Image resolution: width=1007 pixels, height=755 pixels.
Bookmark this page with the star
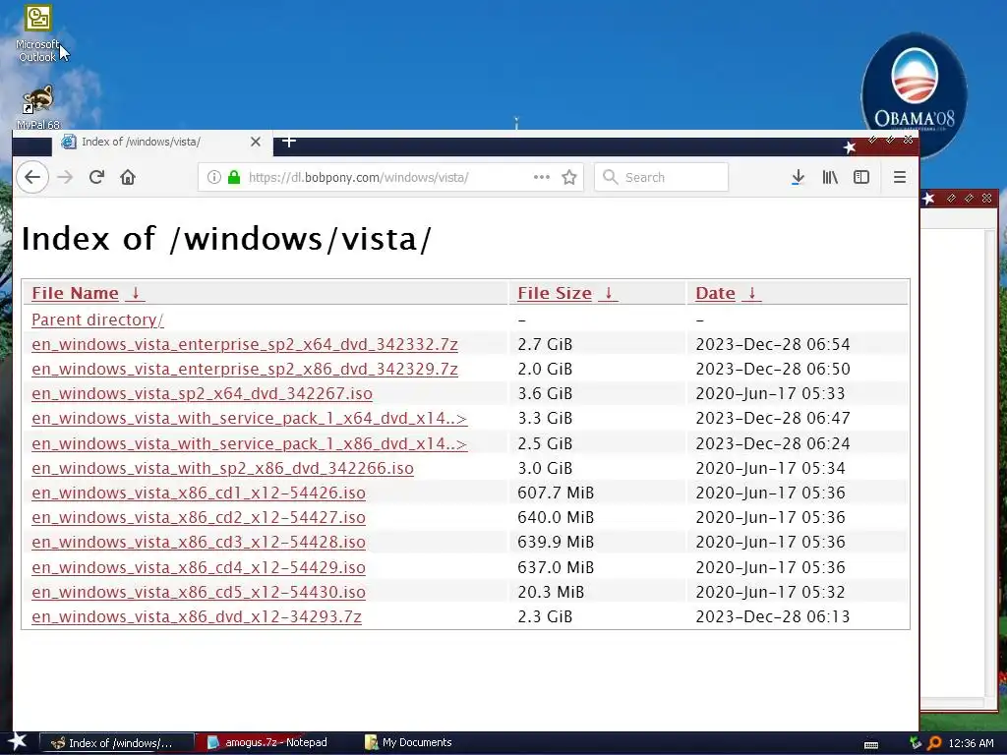tap(569, 177)
